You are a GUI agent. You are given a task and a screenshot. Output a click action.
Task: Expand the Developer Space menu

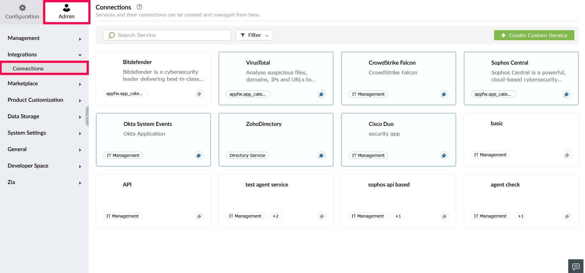coord(44,166)
